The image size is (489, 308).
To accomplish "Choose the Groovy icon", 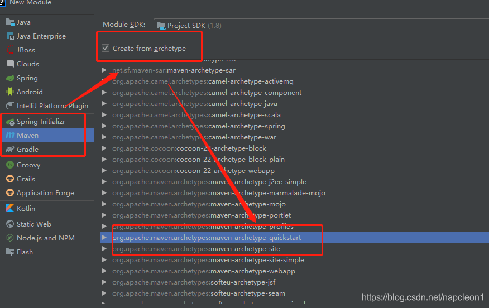I will click(10, 165).
